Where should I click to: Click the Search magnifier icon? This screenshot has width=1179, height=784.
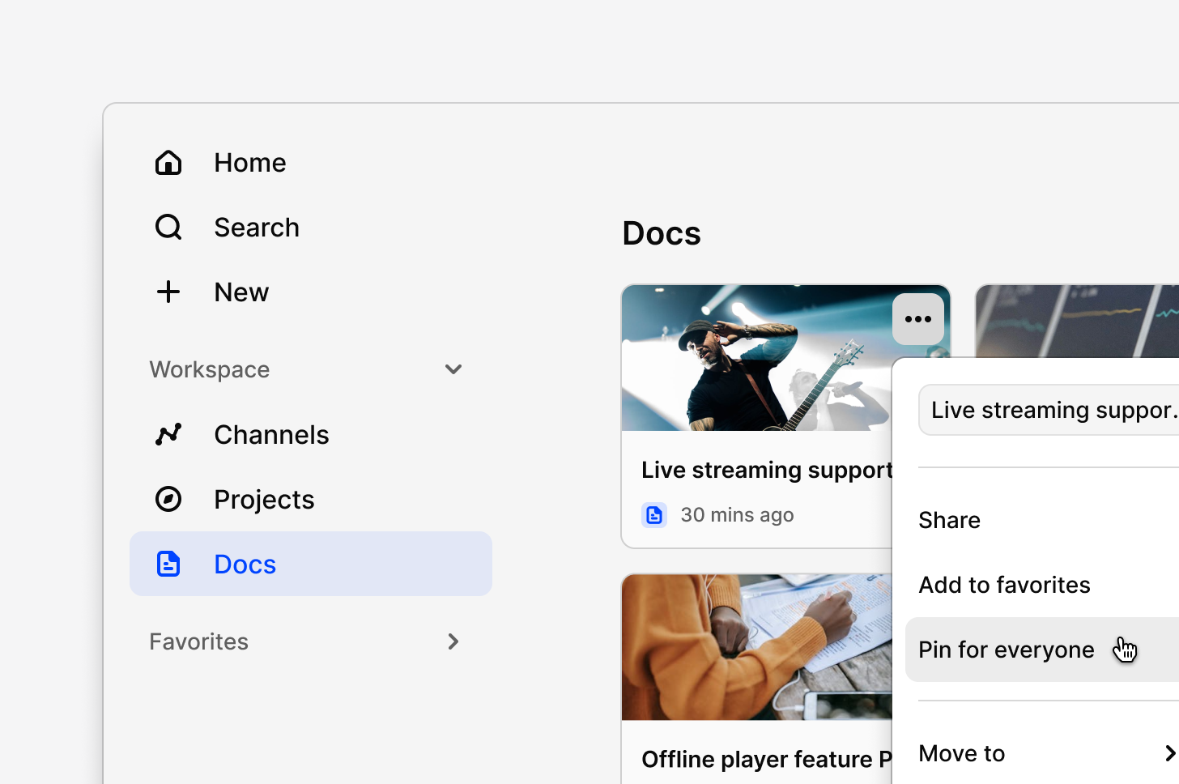(x=168, y=227)
